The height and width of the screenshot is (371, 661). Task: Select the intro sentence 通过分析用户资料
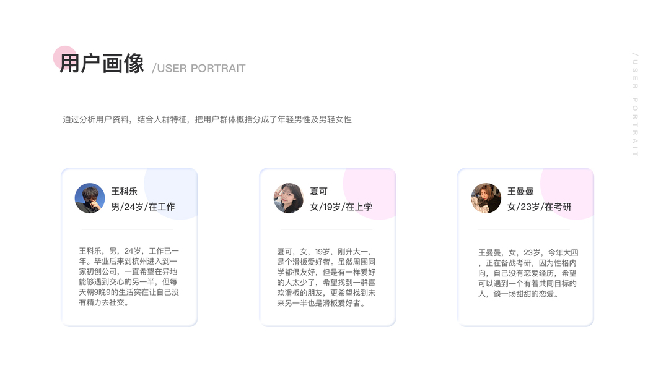click(207, 119)
